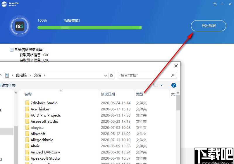
Task: Click the AceThinker folder name
Action: coord(40,109)
